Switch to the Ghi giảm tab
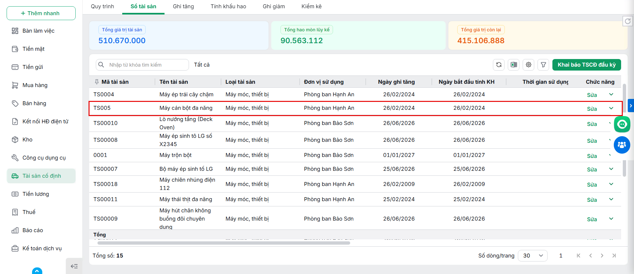Screen dimensions: 634x274 [274, 6]
